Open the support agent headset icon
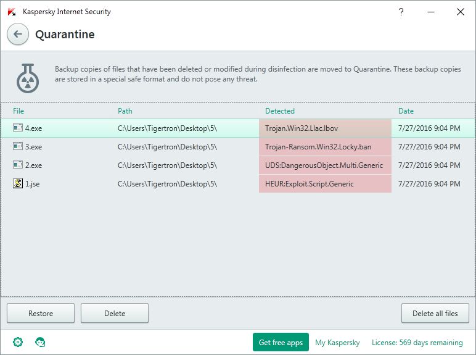Screen dimensions: 476x355 point(40,342)
